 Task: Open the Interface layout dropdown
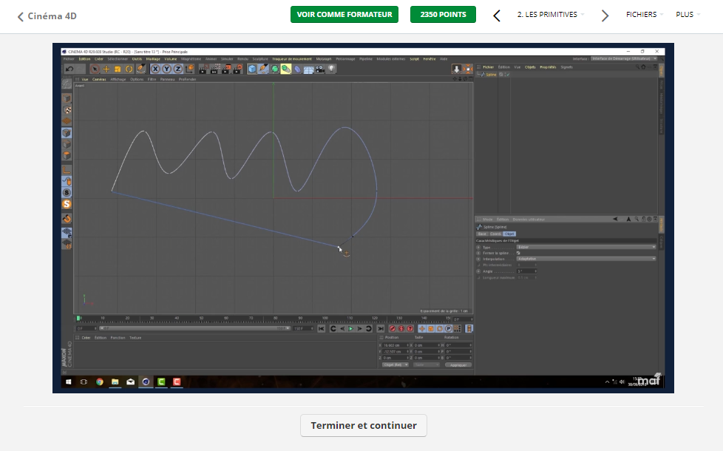[x=624, y=59]
